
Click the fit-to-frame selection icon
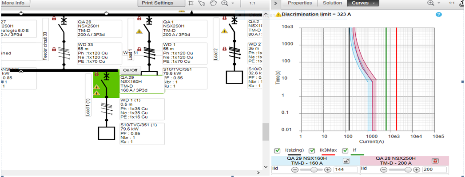tap(191, 3)
